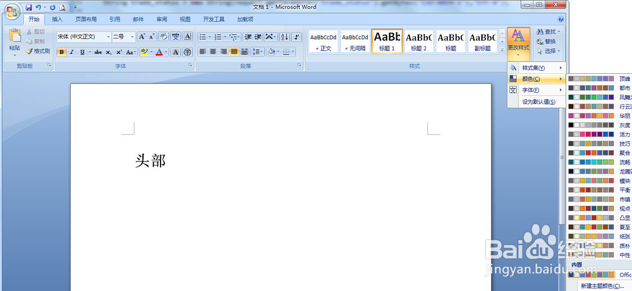Viewport: 632px width, 291px height.
Task: Switch to the 页面布局 tab
Action: (86, 19)
